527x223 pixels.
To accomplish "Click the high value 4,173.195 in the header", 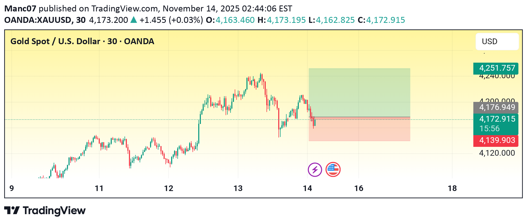I will point(286,20).
